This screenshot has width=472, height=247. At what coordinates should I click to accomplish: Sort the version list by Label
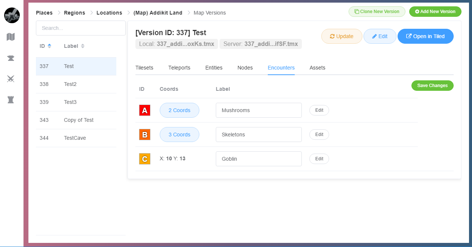click(x=74, y=46)
